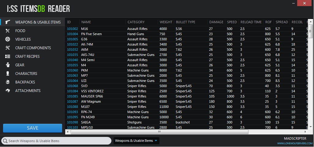
Task: Click the AKM name cell
Action: (84, 50)
